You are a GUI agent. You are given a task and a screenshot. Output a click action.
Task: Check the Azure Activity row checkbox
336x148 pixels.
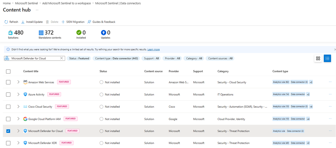[x=8, y=95]
